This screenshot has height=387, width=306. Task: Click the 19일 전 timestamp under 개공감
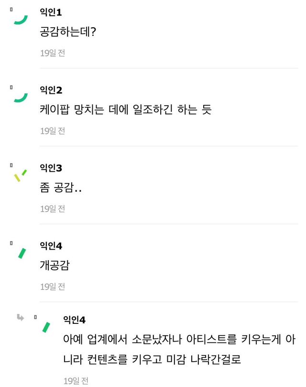pos(53,287)
